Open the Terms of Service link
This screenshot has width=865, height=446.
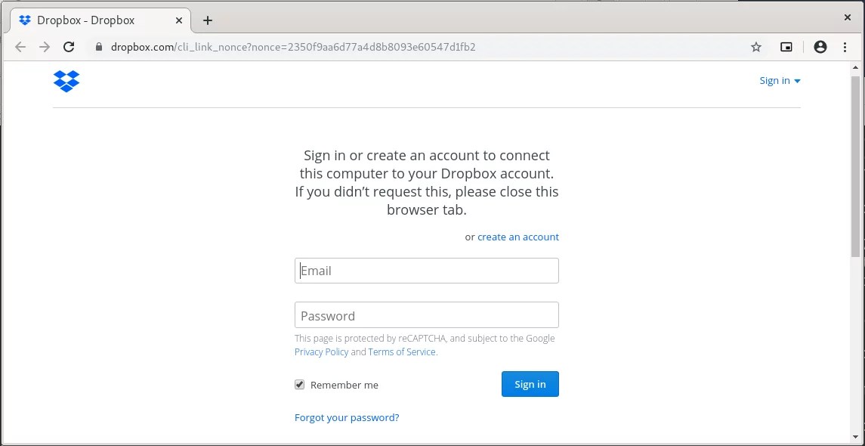(x=402, y=352)
